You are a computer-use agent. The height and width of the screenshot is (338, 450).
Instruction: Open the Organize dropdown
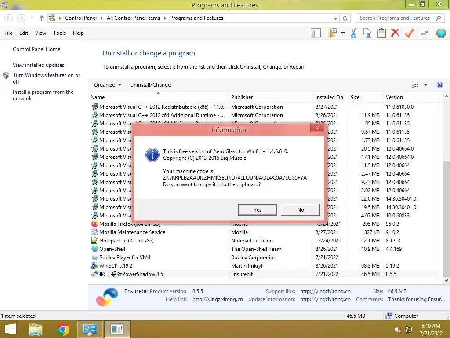click(x=108, y=85)
